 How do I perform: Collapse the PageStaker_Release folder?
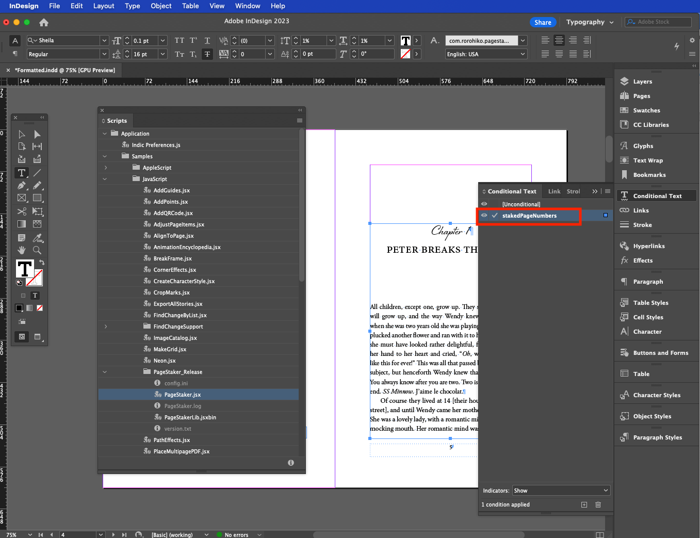(105, 372)
